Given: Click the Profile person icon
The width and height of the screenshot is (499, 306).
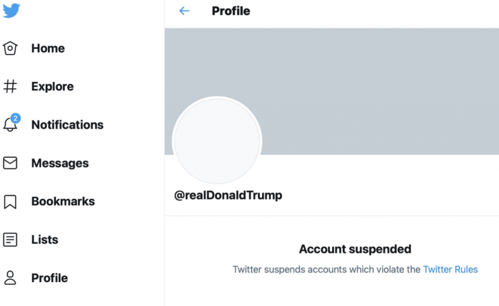Looking at the screenshot, I should (x=10, y=278).
